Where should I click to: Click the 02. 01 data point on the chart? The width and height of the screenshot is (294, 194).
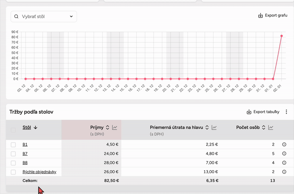tap(282, 36)
